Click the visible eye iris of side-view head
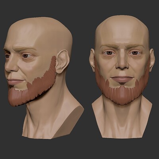 [x=25, y=56]
